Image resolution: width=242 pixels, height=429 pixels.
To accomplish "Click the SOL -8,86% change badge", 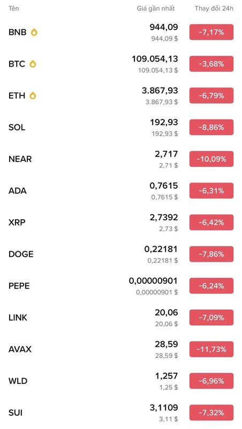I will (211, 128).
